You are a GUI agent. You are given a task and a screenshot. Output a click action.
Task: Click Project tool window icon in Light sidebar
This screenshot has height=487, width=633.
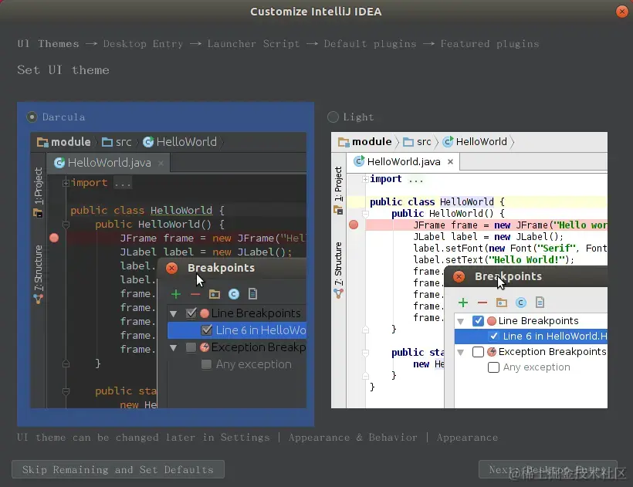click(338, 210)
